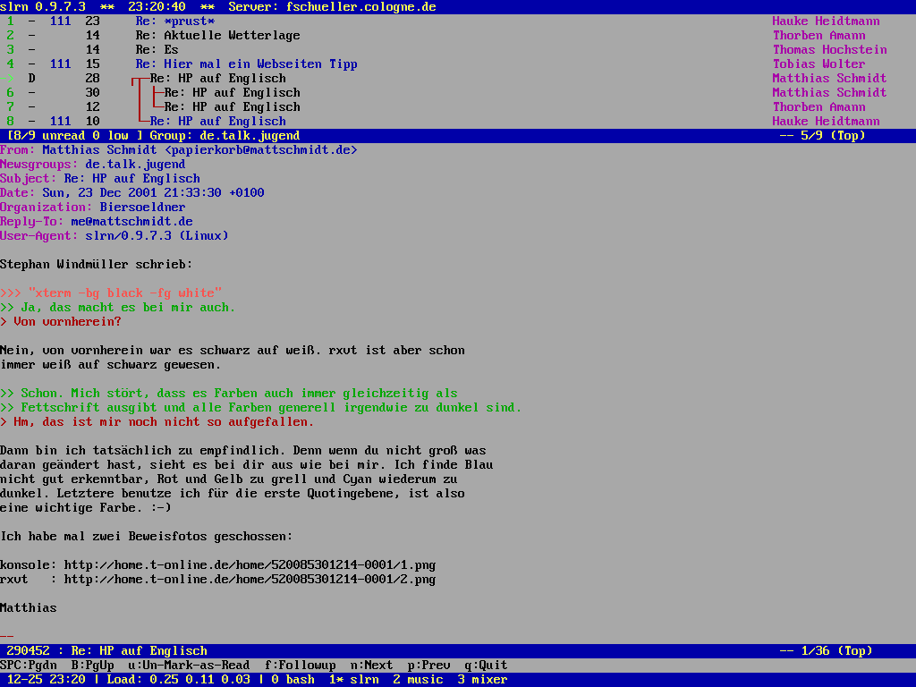
Task: Click 'q:Quit' in the help bar
Action: pos(482,665)
